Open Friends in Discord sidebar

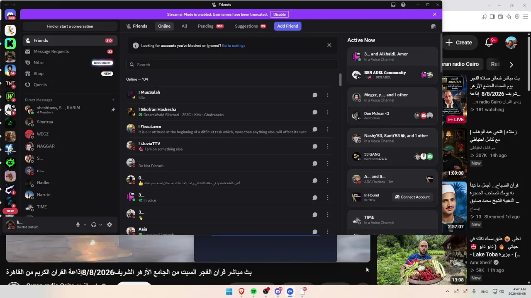(x=70, y=41)
